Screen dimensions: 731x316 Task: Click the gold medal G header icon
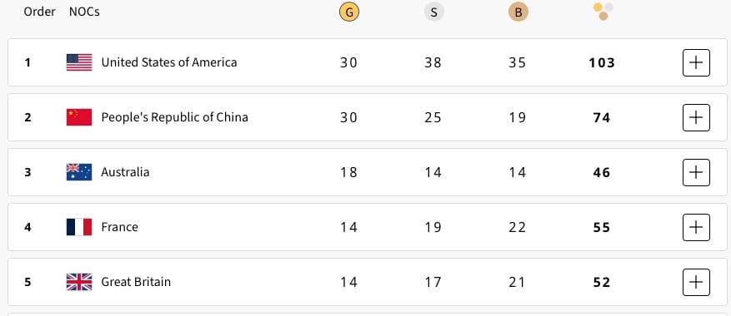[349, 12]
